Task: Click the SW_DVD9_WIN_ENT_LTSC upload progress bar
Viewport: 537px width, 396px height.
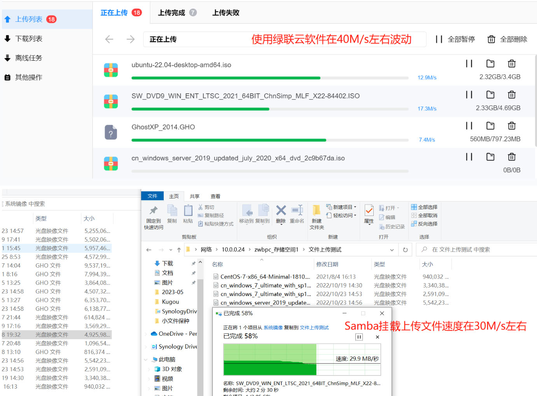Action: point(270,109)
